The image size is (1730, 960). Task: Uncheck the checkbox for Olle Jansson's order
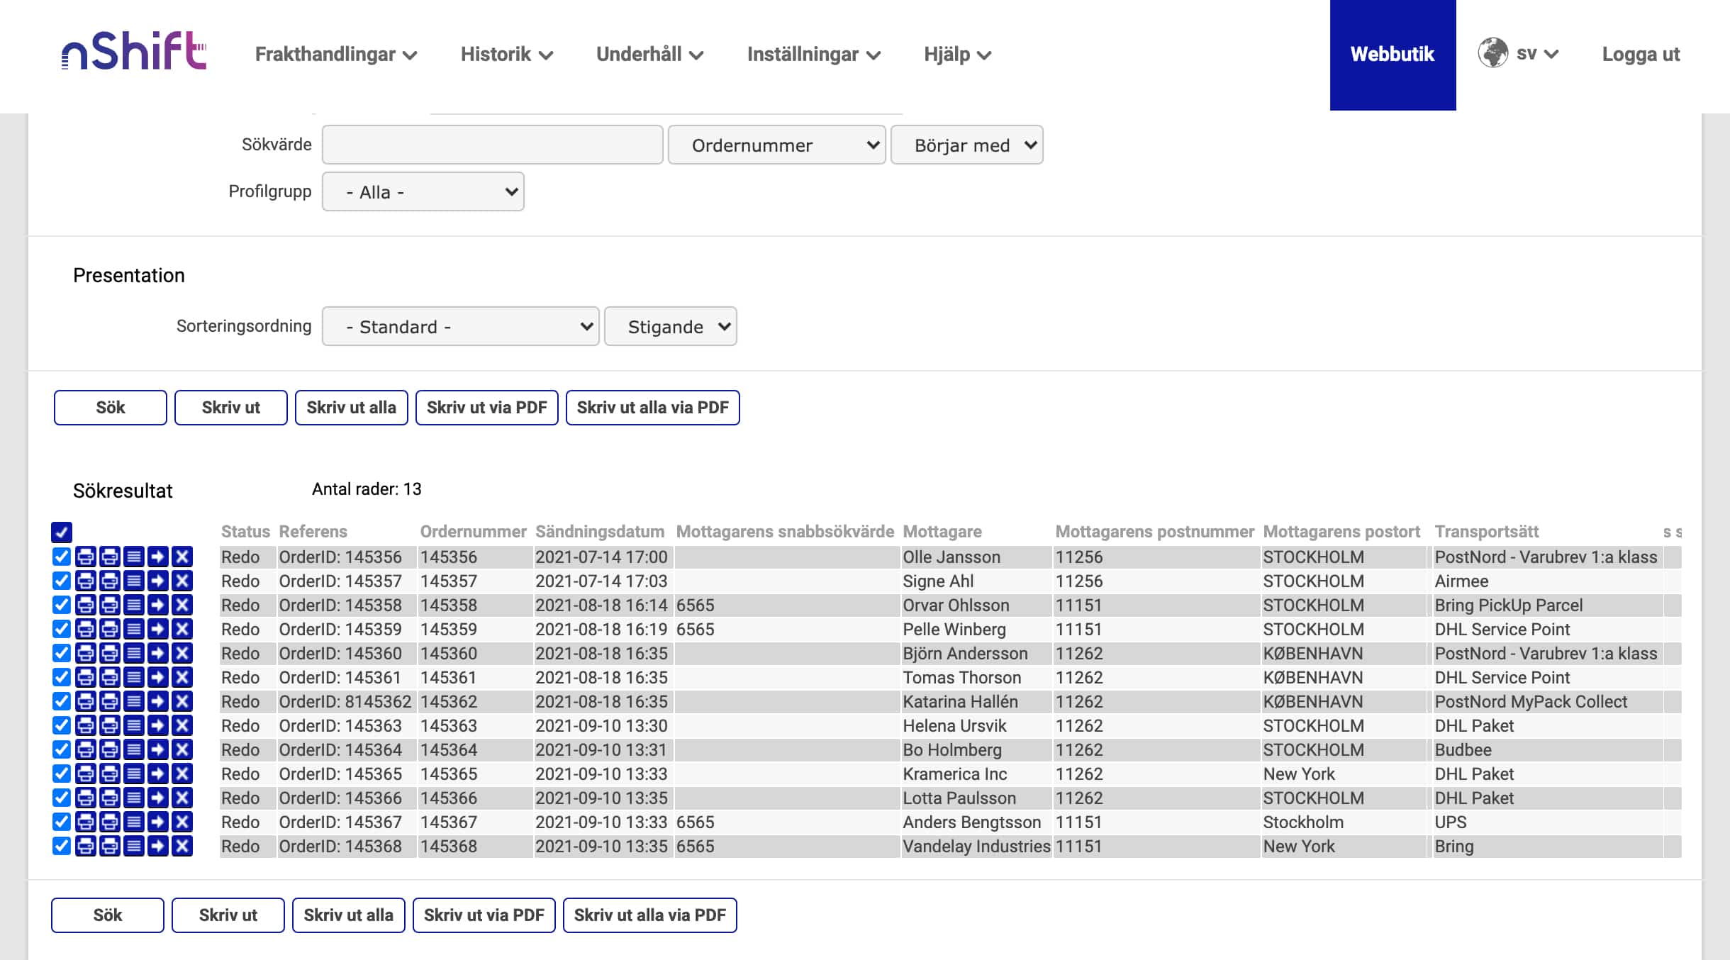click(62, 557)
